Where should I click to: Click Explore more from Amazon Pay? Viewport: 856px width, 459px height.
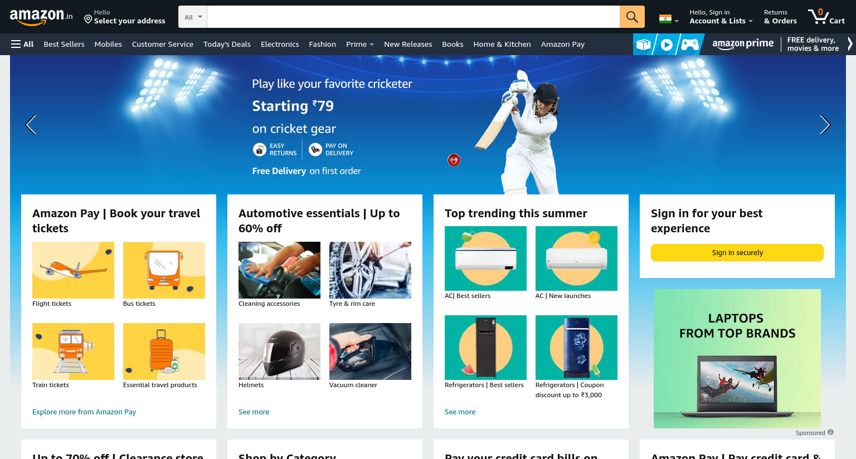click(84, 412)
